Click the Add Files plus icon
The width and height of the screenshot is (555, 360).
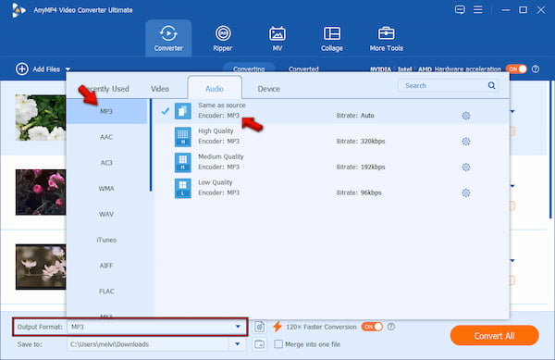22,69
